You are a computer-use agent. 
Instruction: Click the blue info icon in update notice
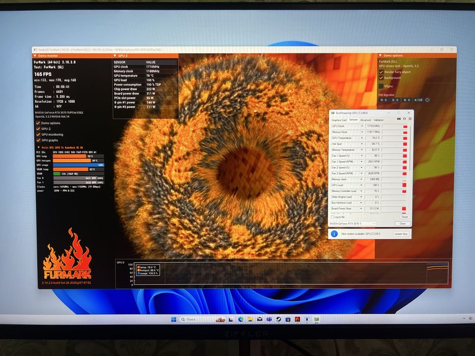point(334,234)
